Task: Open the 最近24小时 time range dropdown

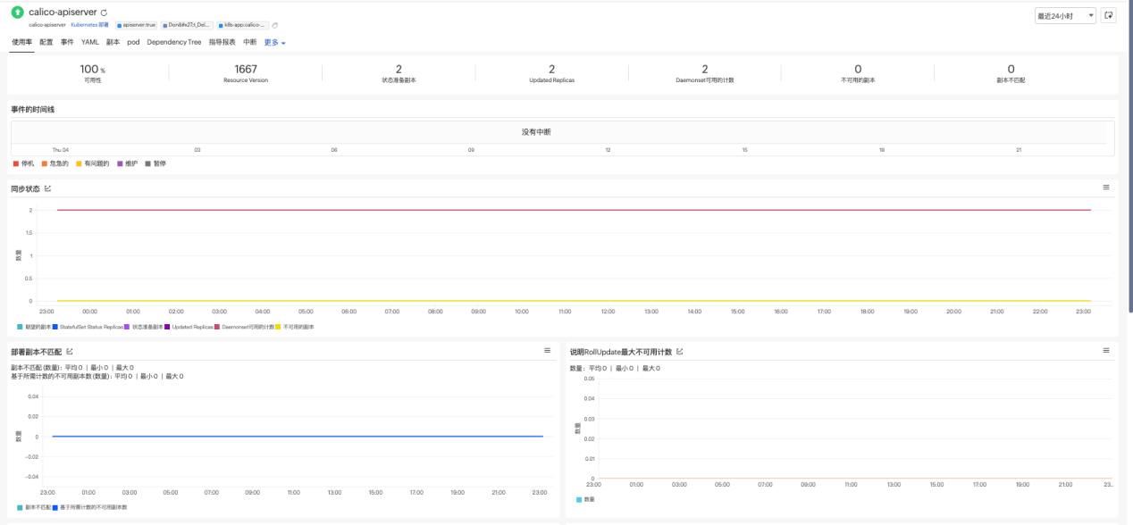Action: [1065, 16]
